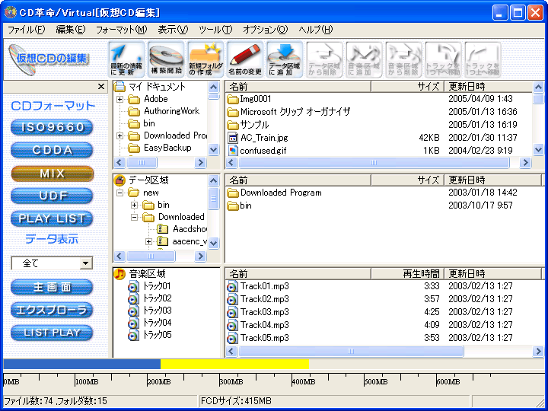The height and width of the screenshot is (411, 548).
Task: Go to 主画面 main screen
Action: (x=52, y=287)
